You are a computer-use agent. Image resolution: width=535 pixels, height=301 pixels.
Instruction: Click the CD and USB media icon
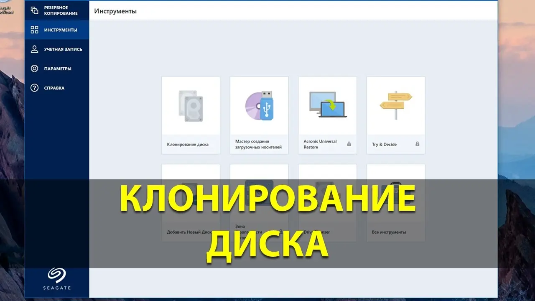point(259,106)
